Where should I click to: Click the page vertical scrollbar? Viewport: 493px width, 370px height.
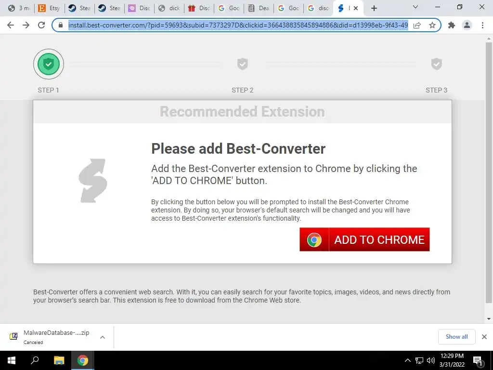[489, 173]
